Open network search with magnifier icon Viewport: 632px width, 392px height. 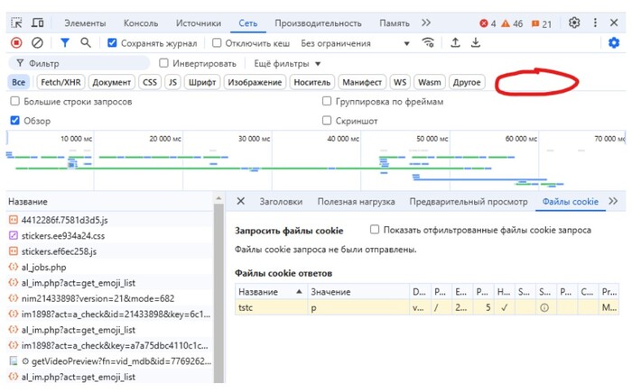tap(86, 42)
